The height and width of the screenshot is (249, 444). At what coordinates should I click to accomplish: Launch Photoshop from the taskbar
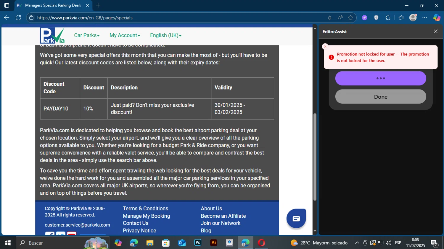pyautogui.click(x=198, y=243)
